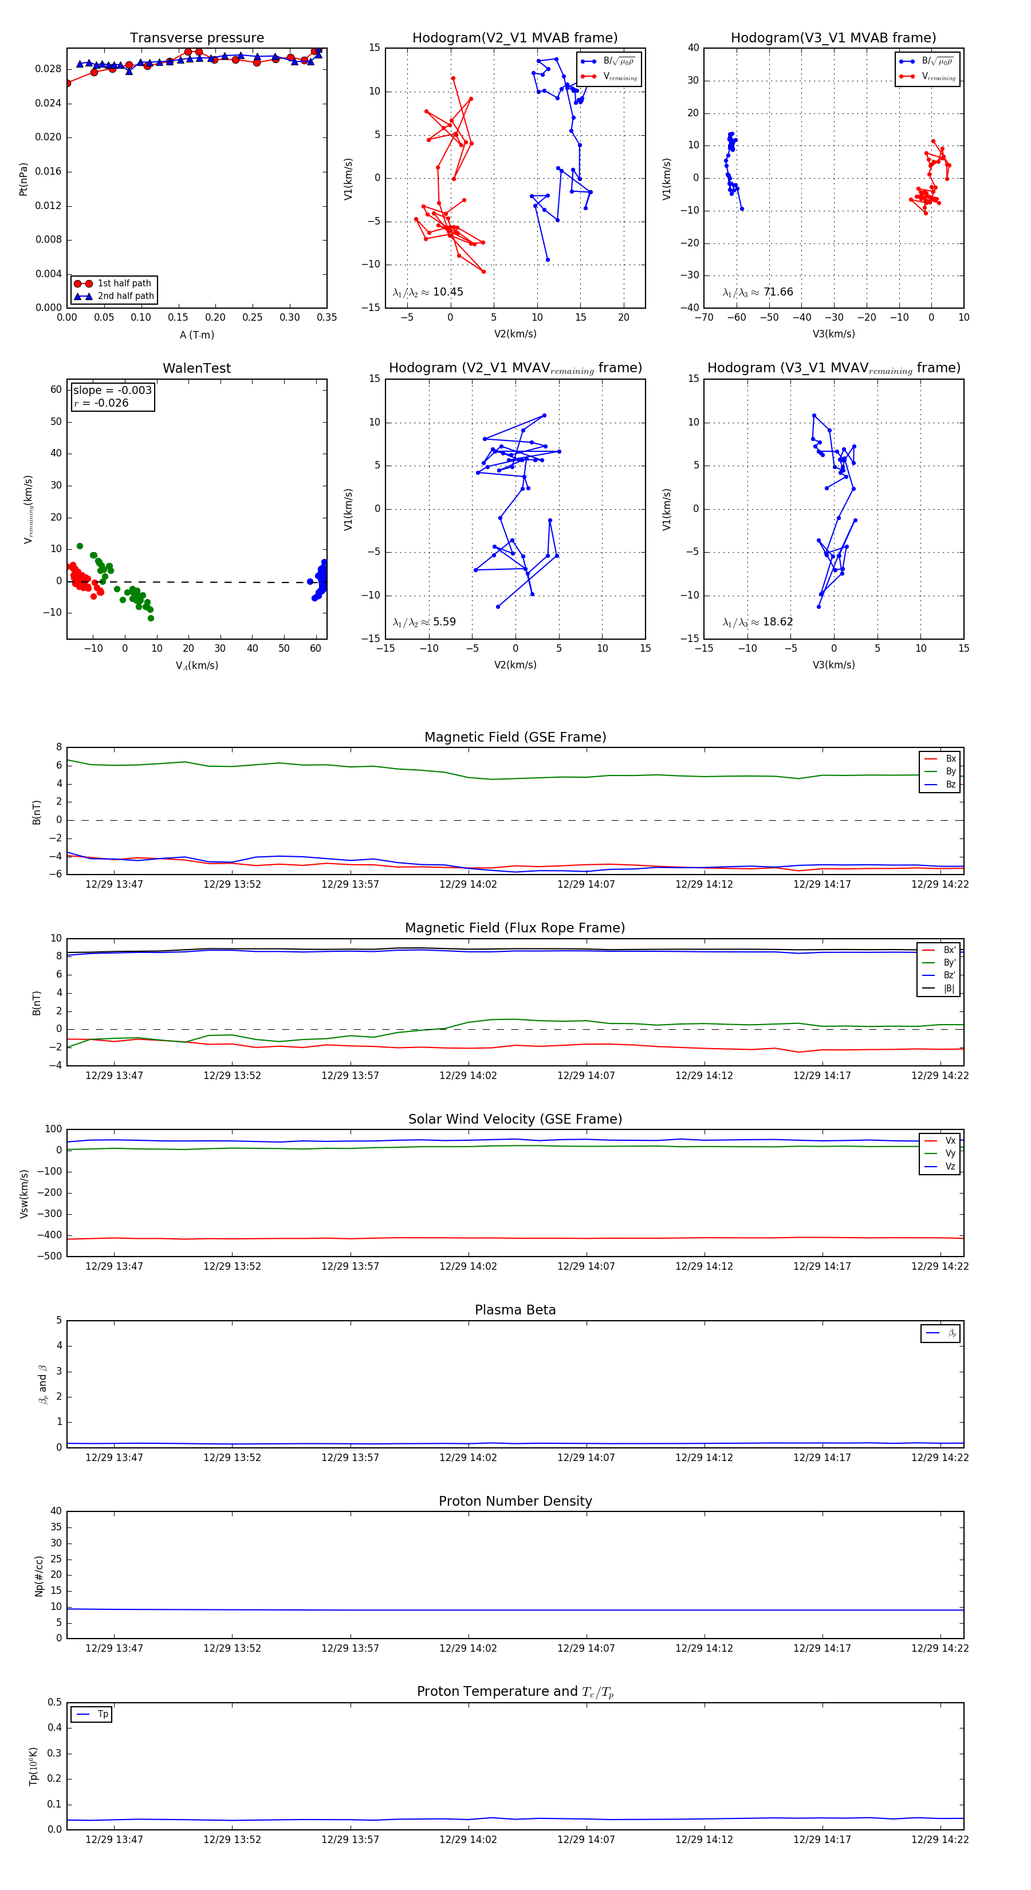Click the "Transverse pressure" plot title

(196, 38)
